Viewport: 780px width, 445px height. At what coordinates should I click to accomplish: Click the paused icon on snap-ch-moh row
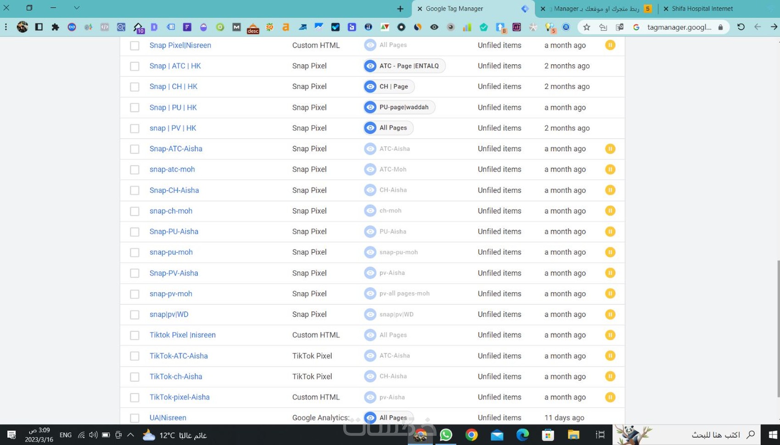pyautogui.click(x=610, y=211)
